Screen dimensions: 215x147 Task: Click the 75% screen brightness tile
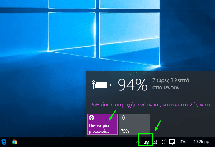pyautogui.click(x=134, y=124)
